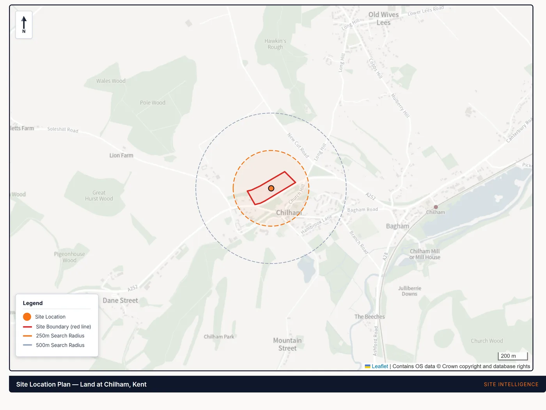Click the 'Julliberrie Downs' map label
This screenshot has width=546, height=410.
(409, 291)
